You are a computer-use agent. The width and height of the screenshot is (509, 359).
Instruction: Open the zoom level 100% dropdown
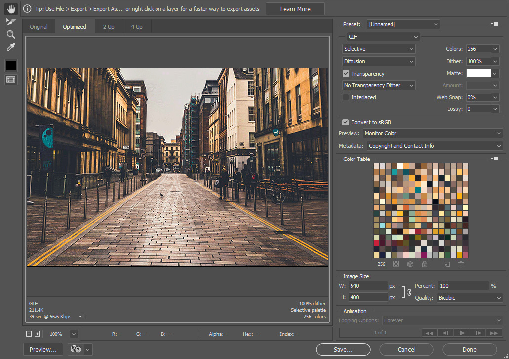(x=74, y=334)
